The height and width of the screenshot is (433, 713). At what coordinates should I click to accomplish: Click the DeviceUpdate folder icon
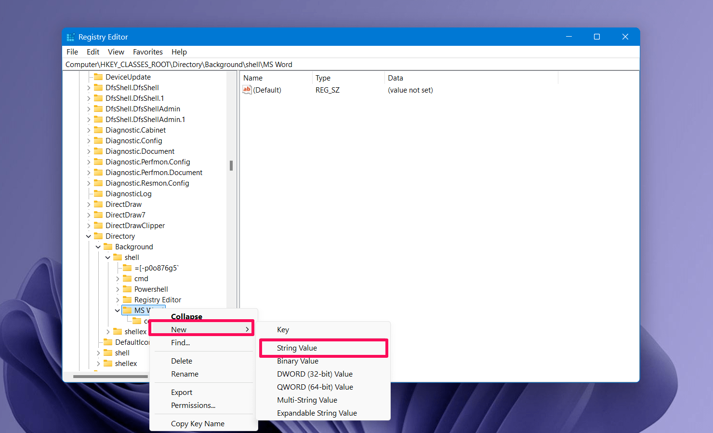click(98, 77)
